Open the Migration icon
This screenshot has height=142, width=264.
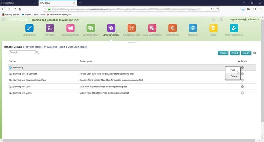coord(193,28)
